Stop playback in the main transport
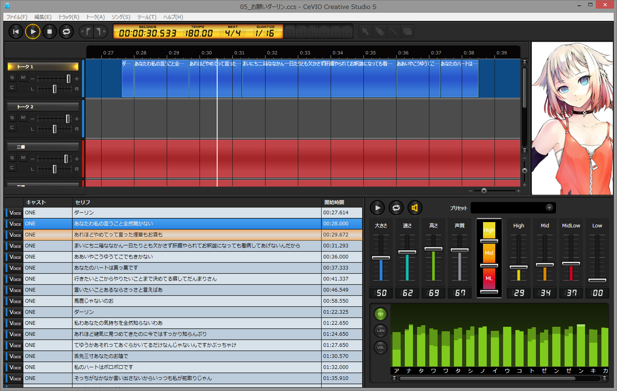Viewport: 617px width, 391px height. click(50, 31)
